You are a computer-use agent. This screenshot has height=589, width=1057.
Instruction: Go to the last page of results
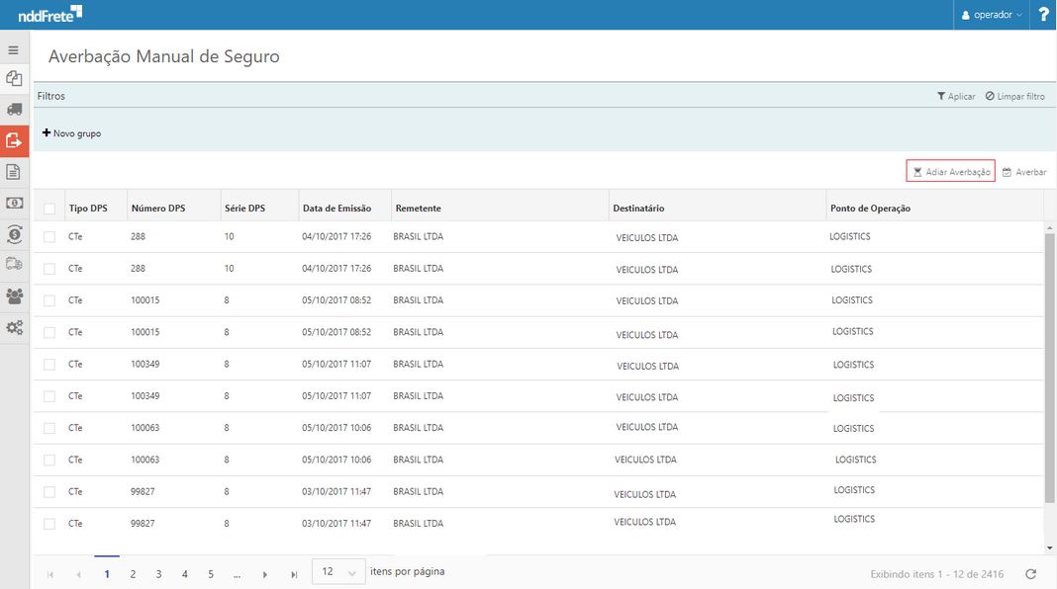[x=294, y=574]
